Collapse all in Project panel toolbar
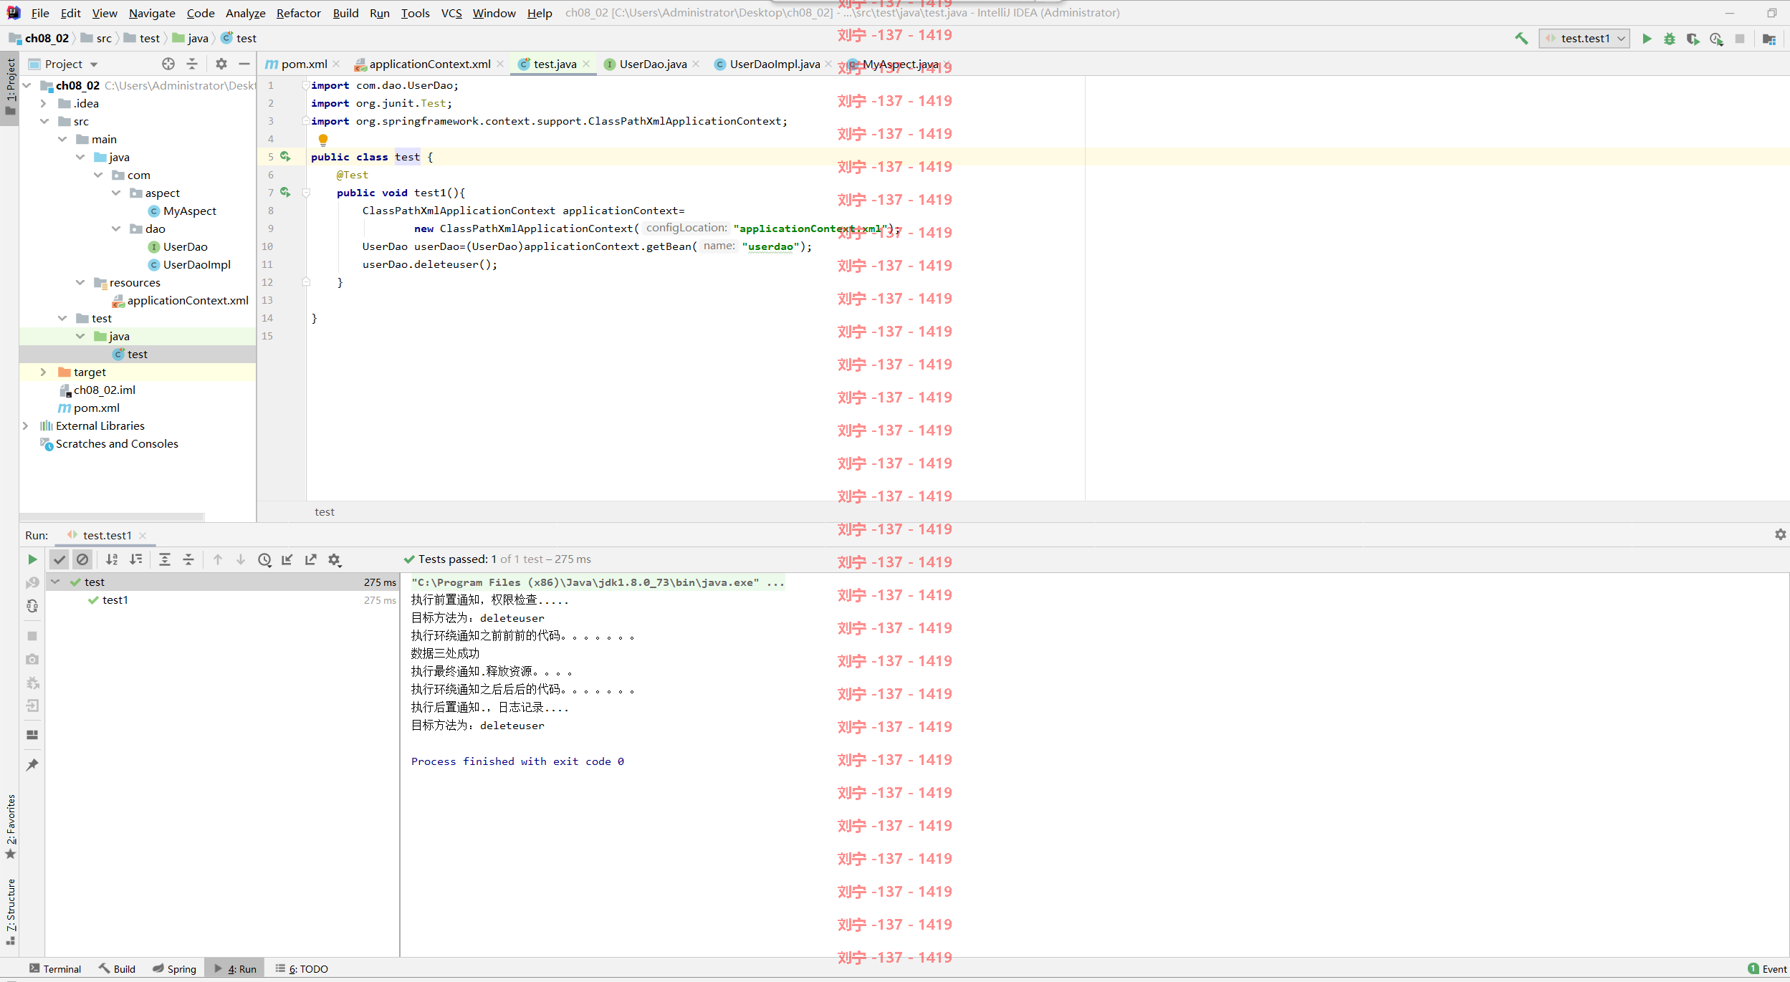 192,64
